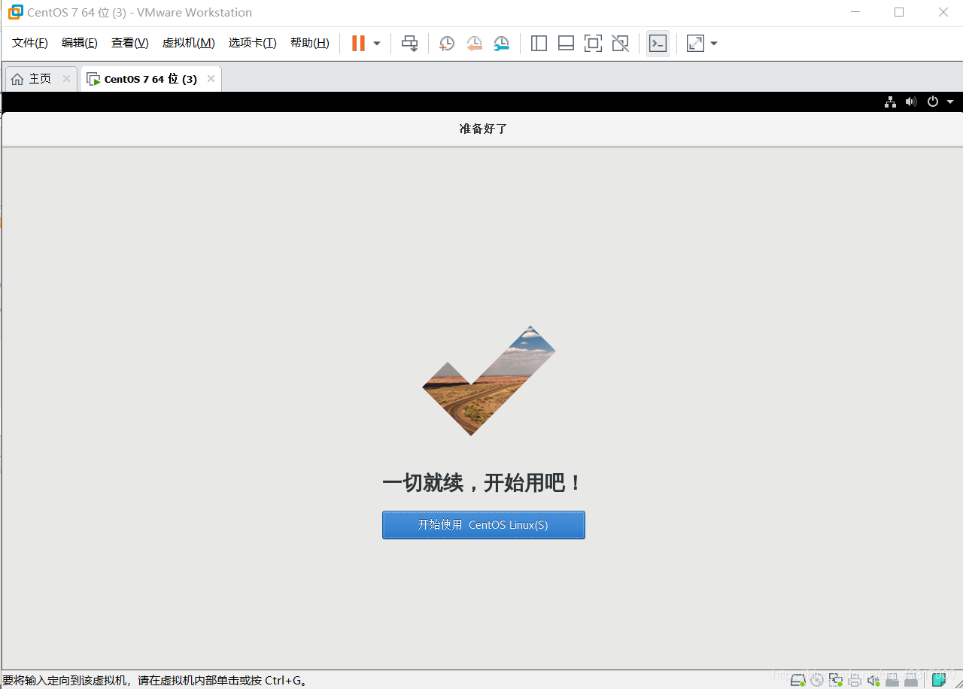Toggle the library sidebar panel view
963x689 pixels.
click(x=539, y=44)
